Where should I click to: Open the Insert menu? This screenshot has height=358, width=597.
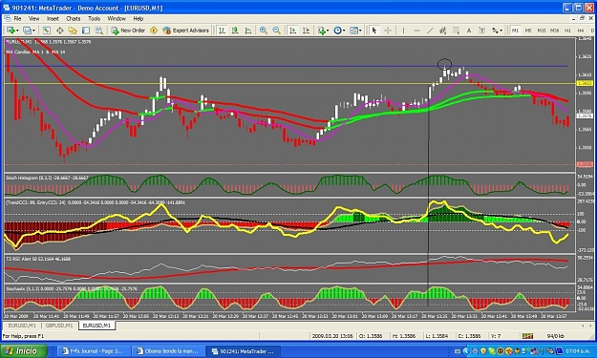[53, 18]
